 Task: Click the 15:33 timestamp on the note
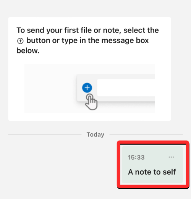(136, 157)
